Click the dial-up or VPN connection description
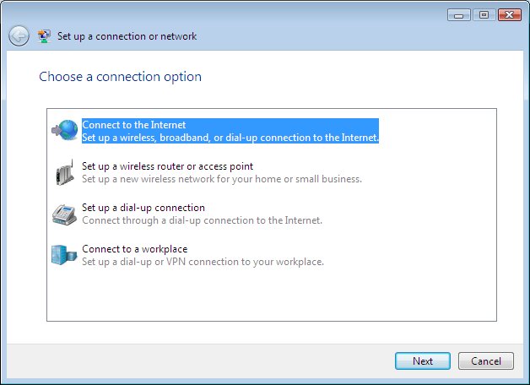 tap(203, 262)
